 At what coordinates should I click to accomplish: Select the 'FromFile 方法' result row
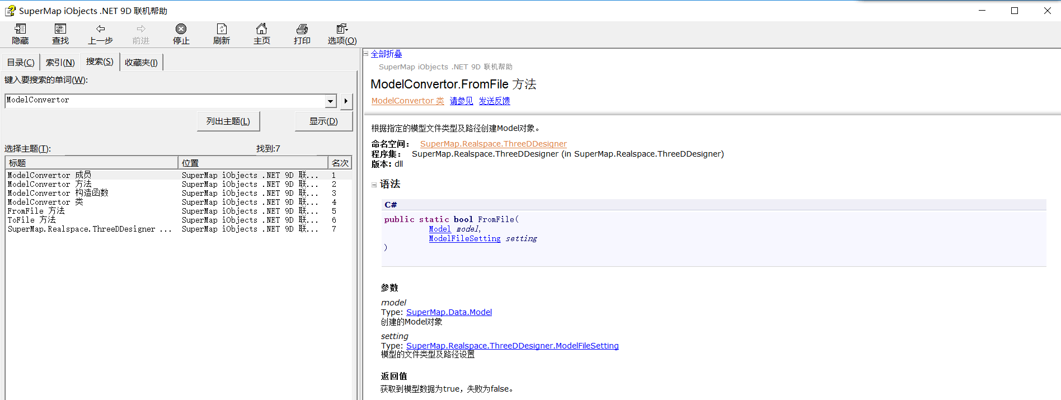point(179,211)
